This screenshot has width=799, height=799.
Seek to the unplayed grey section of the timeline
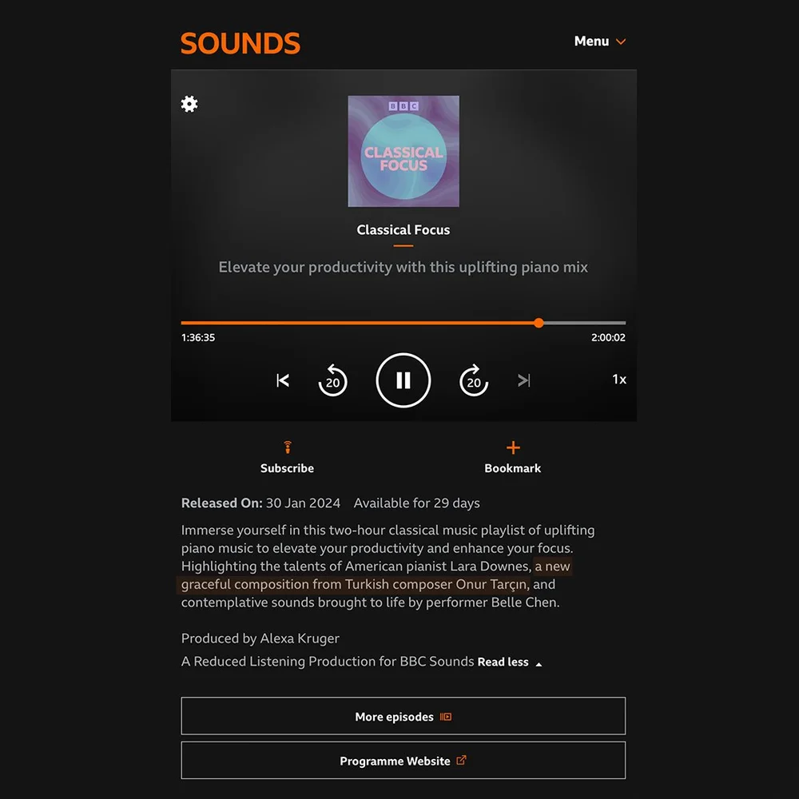coord(585,323)
